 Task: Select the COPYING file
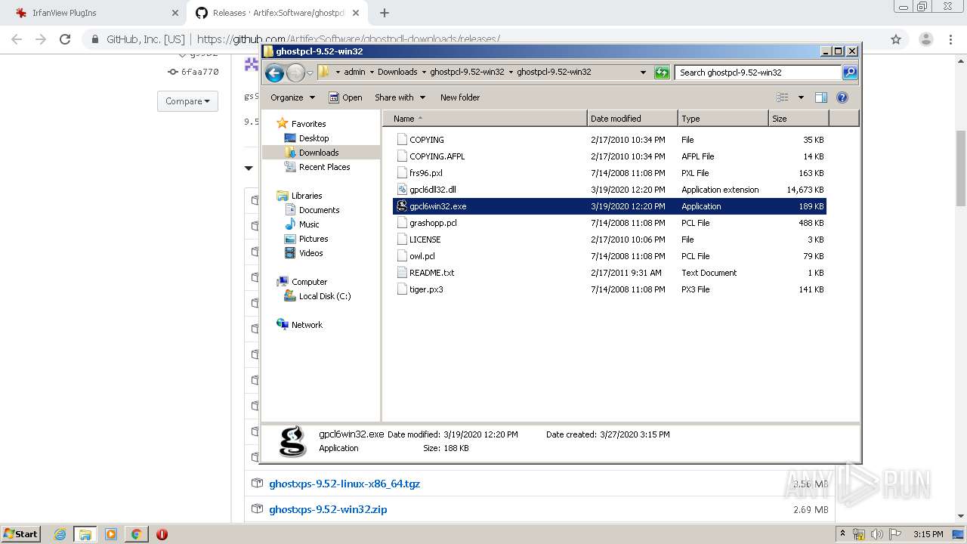click(610, 140)
